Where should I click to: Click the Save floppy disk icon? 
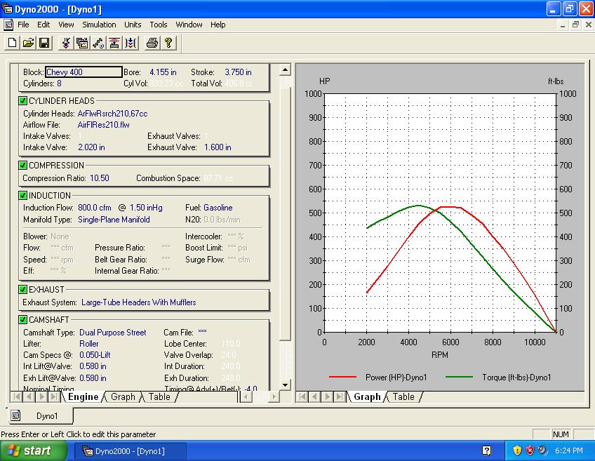click(x=44, y=44)
